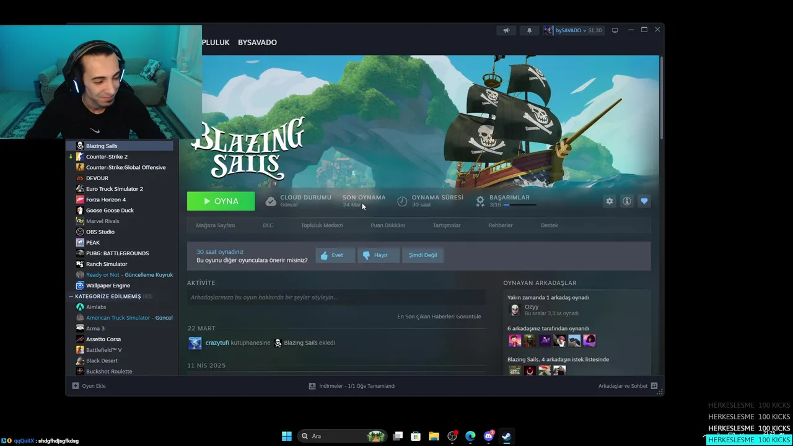Switch to Big Picture mode icon

pyautogui.click(x=615, y=30)
